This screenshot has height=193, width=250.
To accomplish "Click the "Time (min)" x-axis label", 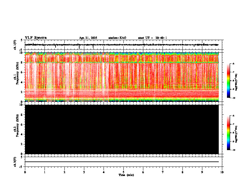I will tap(126, 175).
